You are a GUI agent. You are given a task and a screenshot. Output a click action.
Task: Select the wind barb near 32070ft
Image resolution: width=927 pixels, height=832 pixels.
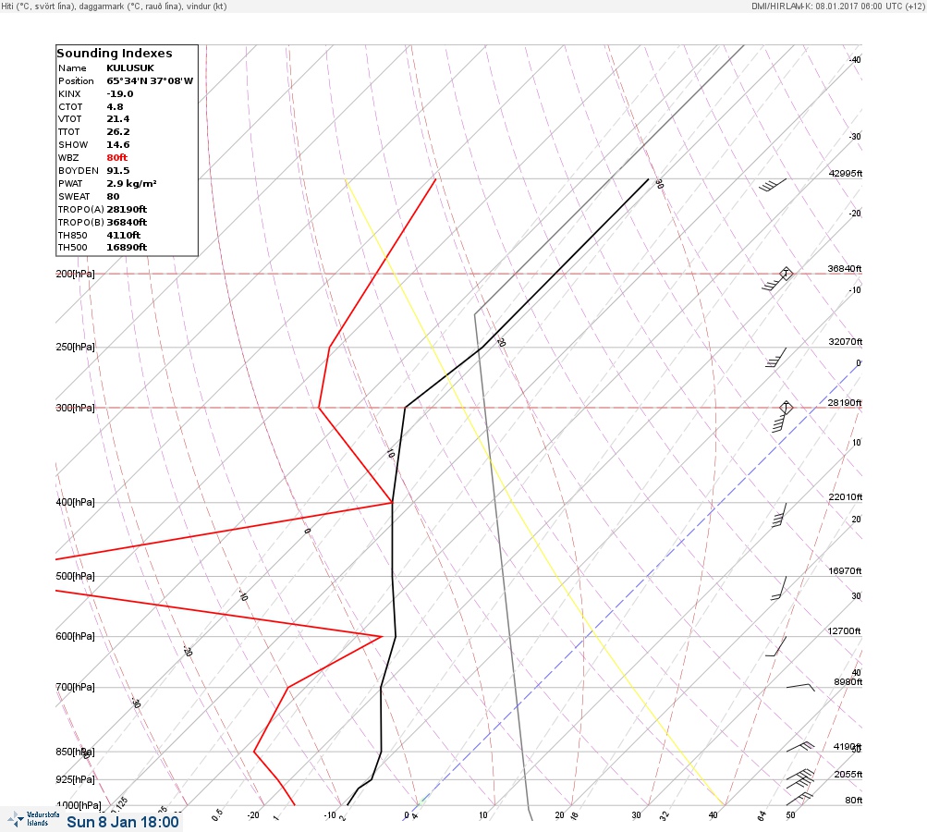775,357
